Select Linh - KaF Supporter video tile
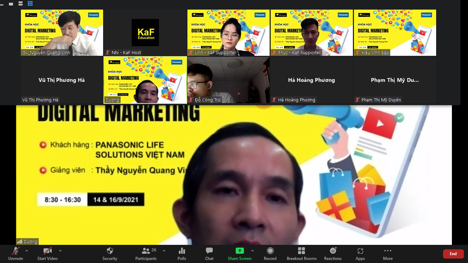This screenshot has width=468, height=263. click(229, 33)
